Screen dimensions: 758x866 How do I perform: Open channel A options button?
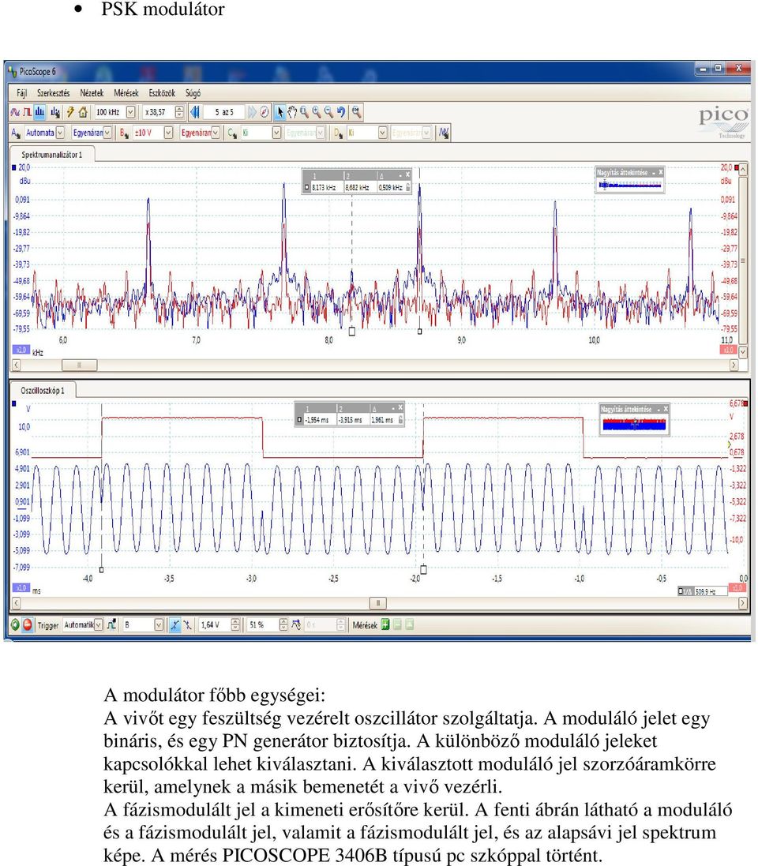[16, 133]
